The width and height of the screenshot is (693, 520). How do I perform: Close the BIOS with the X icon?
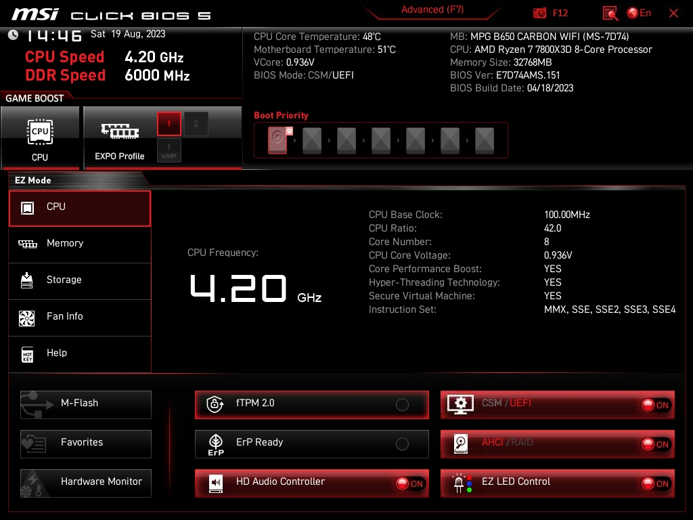point(673,14)
